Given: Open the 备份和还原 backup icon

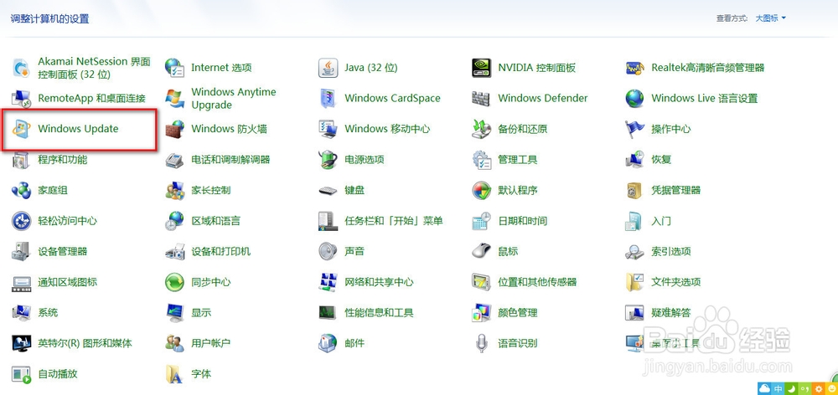Looking at the screenshot, I should [x=482, y=129].
